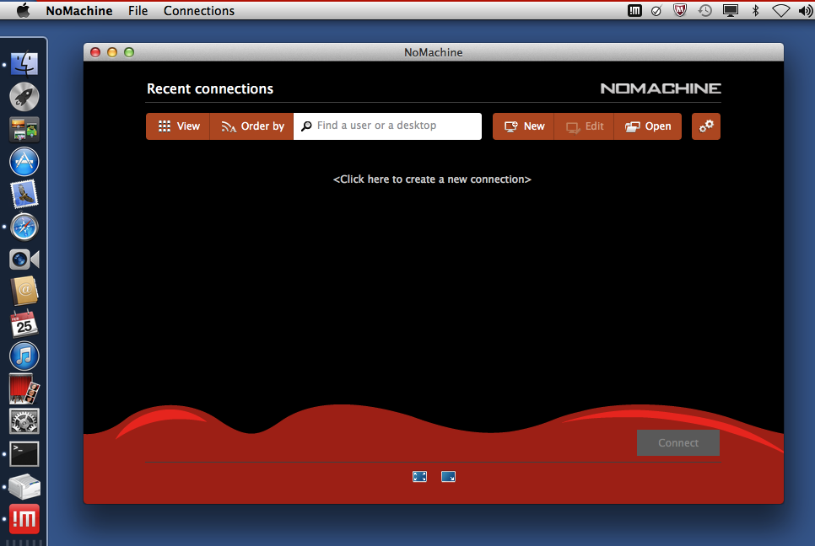Image resolution: width=815 pixels, height=546 pixels.
Task: Open the View layout button
Action: 178,126
